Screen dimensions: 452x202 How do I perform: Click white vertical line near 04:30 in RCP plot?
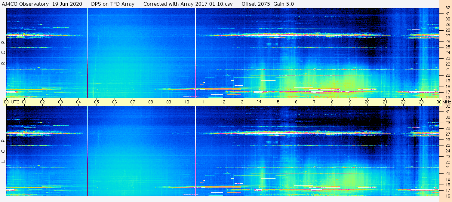(87, 53)
